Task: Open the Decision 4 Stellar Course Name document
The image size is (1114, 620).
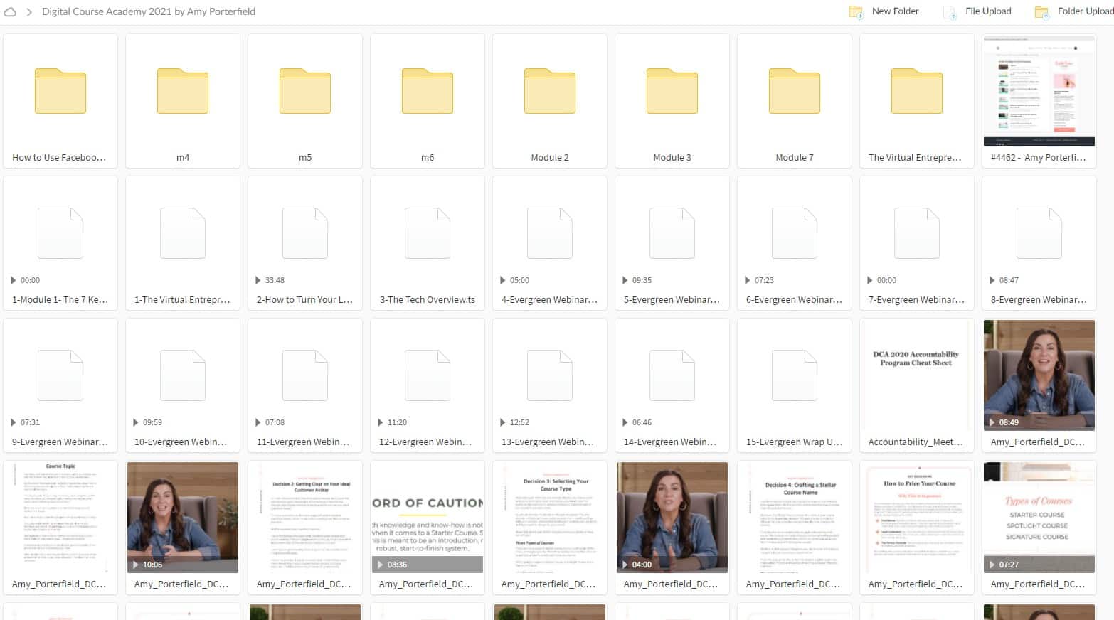Action: pos(795,518)
